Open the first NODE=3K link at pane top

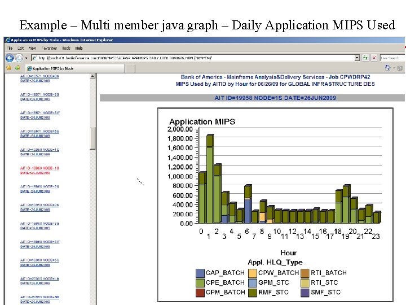tap(39, 79)
